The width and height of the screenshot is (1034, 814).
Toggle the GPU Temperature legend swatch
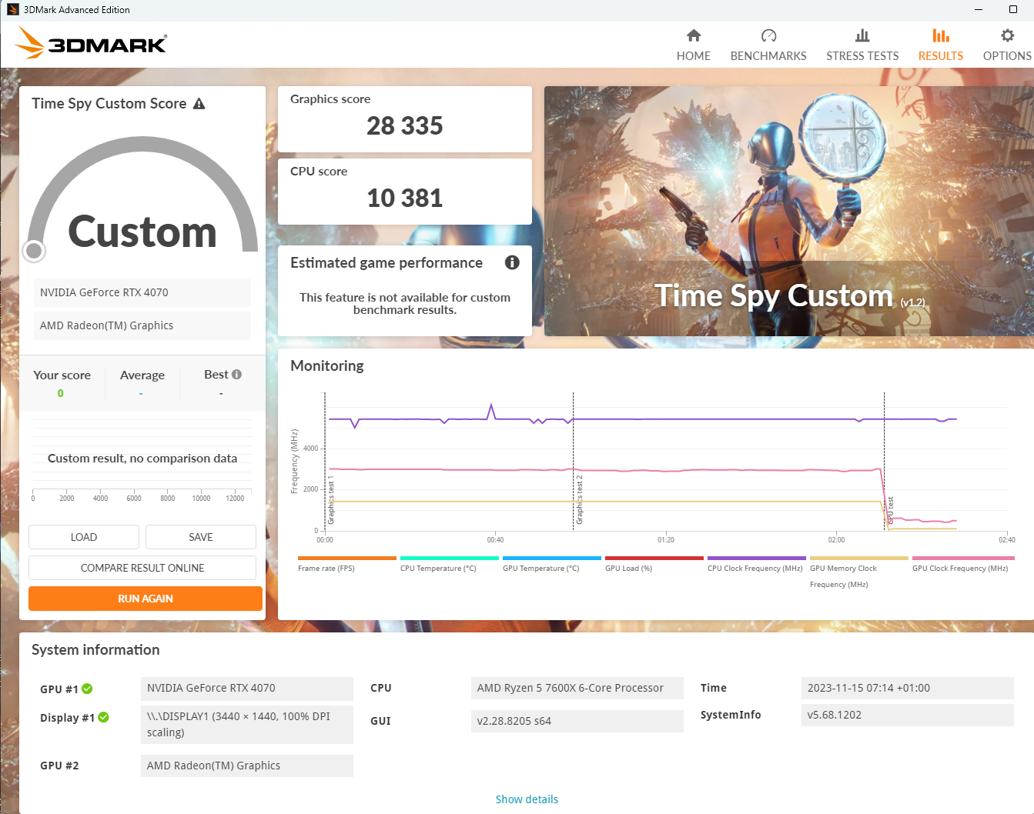[x=551, y=558]
